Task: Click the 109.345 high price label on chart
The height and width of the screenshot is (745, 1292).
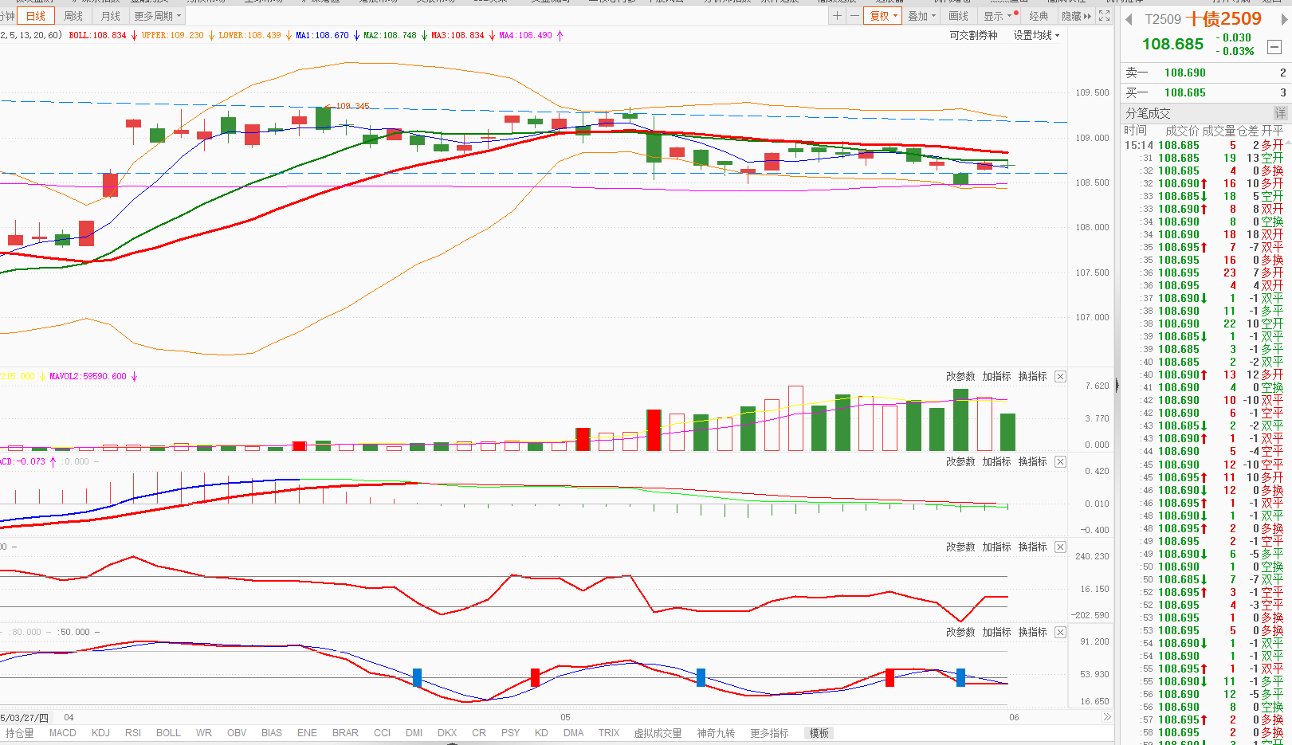Action: (x=352, y=106)
